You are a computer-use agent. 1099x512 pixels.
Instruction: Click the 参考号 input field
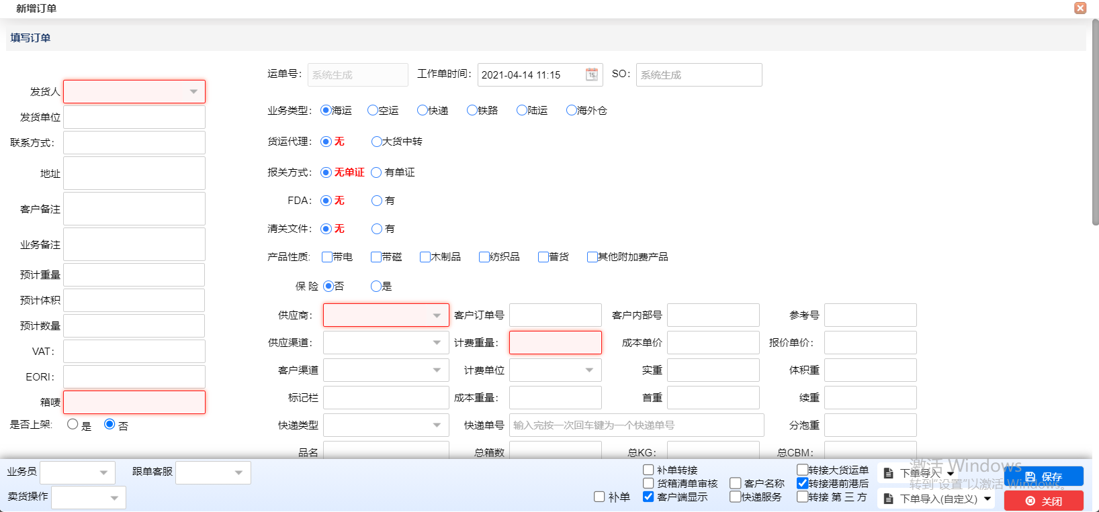click(x=871, y=315)
